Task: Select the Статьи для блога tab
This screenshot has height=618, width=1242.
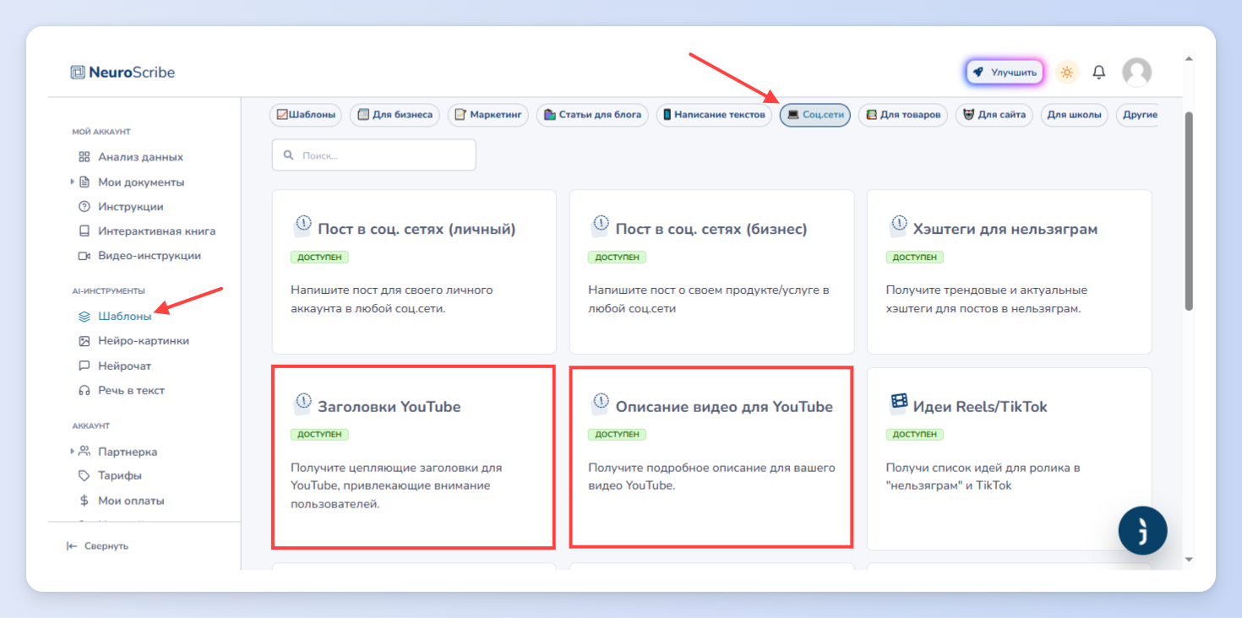Action: point(592,115)
